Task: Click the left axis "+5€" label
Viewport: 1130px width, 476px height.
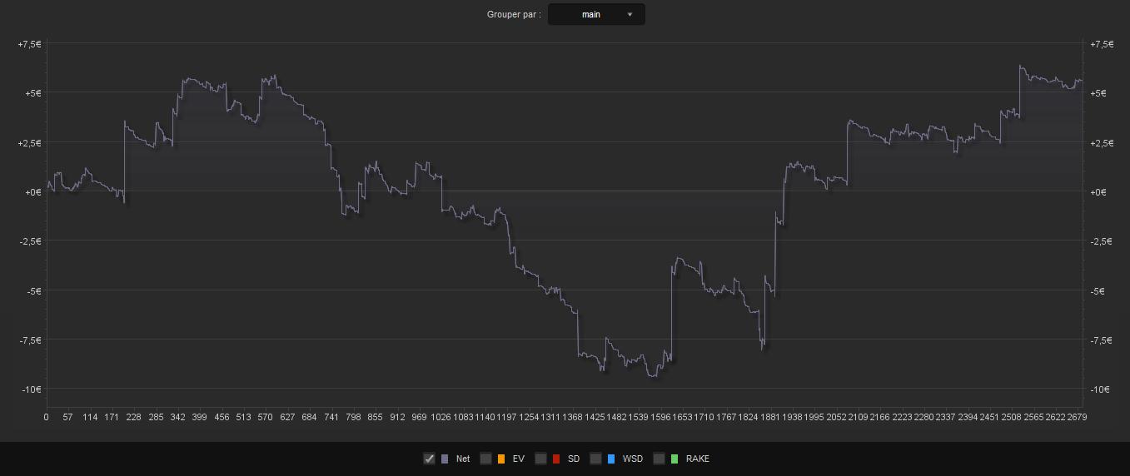Action: point(32,93)
